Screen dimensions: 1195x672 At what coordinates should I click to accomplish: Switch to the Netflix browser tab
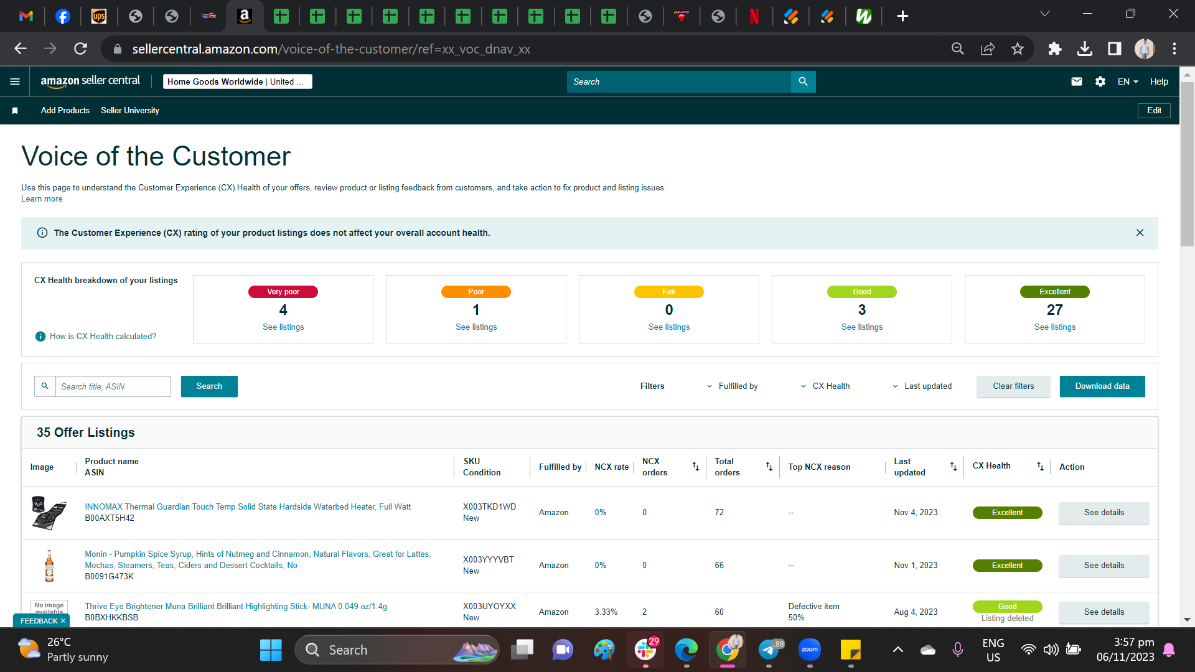754,16
